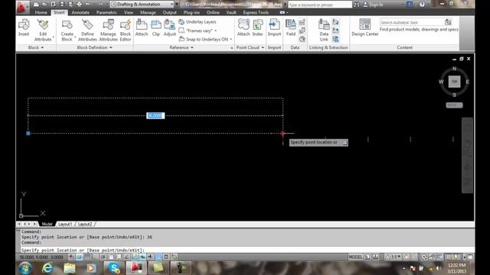Viewport: 490px width, 275px height.
Task: Click the Search Autodesk Seek field
Action: coord(412,22)
